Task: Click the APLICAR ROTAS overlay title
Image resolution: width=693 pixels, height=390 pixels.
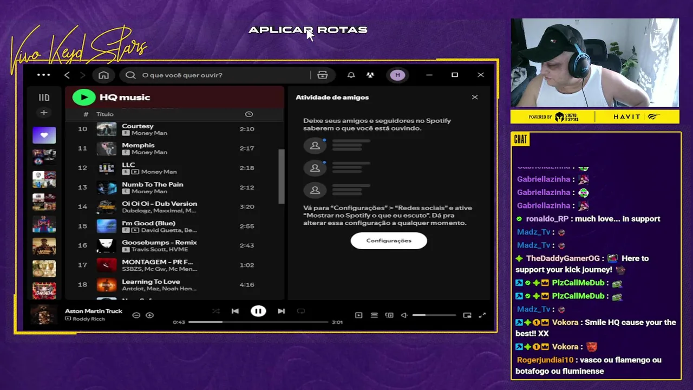Action: coord(308,30)
